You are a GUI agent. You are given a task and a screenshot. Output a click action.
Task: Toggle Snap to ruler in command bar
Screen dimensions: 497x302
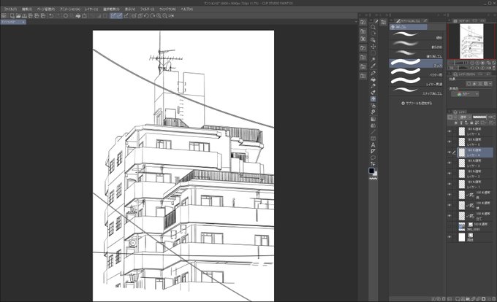pos(113,16)
